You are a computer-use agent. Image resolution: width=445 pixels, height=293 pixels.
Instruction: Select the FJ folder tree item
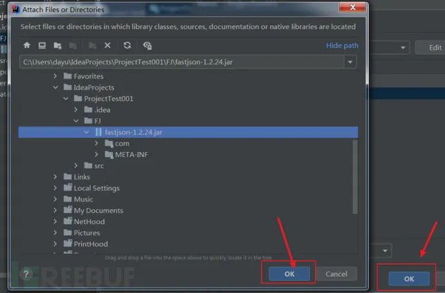click(92, 120)
